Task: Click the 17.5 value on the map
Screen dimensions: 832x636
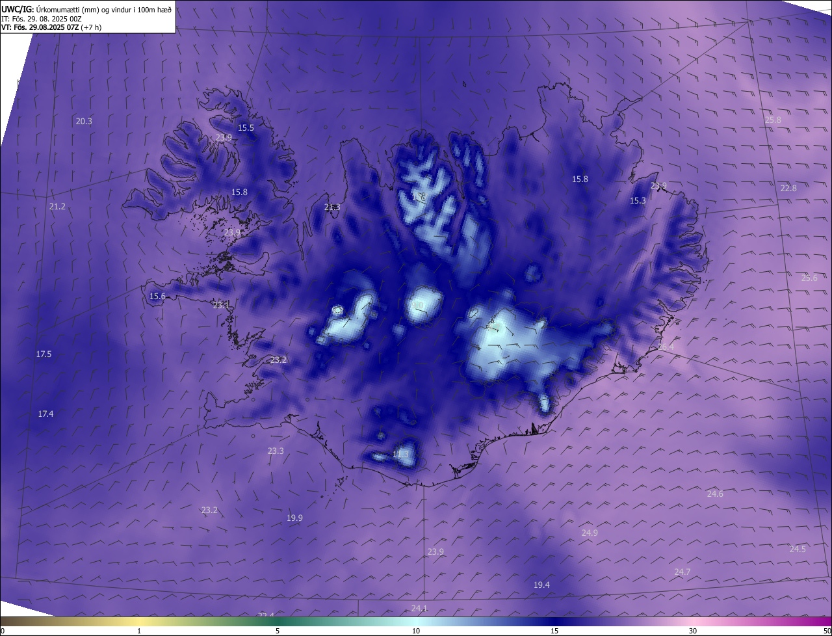Action: click(x=44, y=354)
